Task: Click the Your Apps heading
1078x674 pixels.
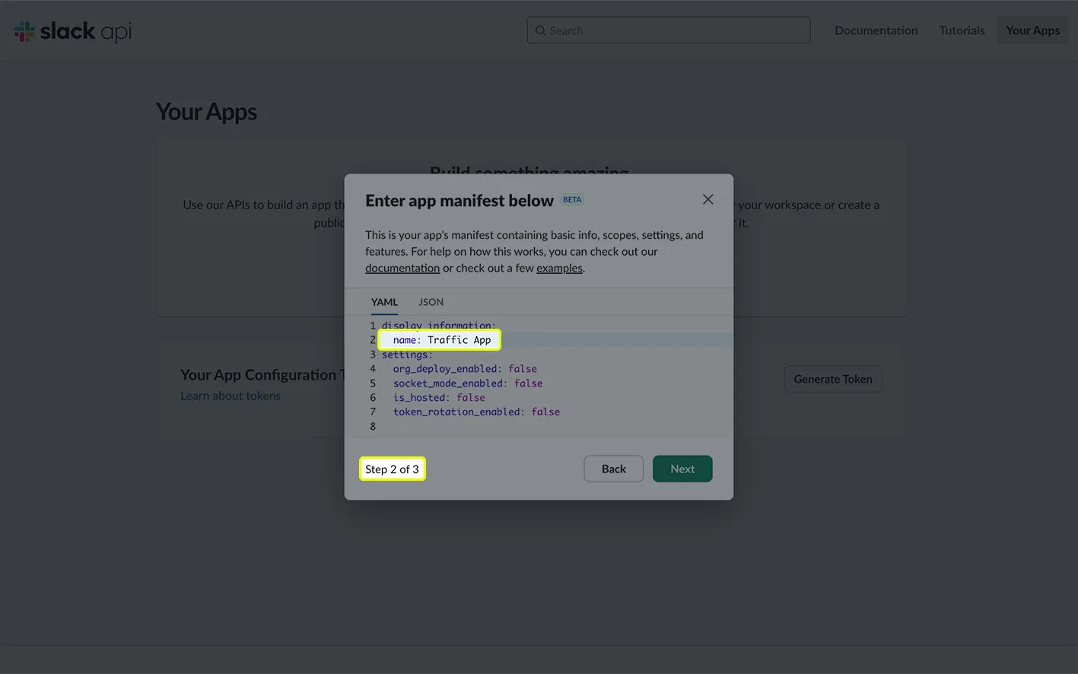Action: click(x=206, y=112)
